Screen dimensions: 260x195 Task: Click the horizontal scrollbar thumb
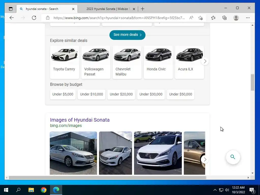coord(107,177)
